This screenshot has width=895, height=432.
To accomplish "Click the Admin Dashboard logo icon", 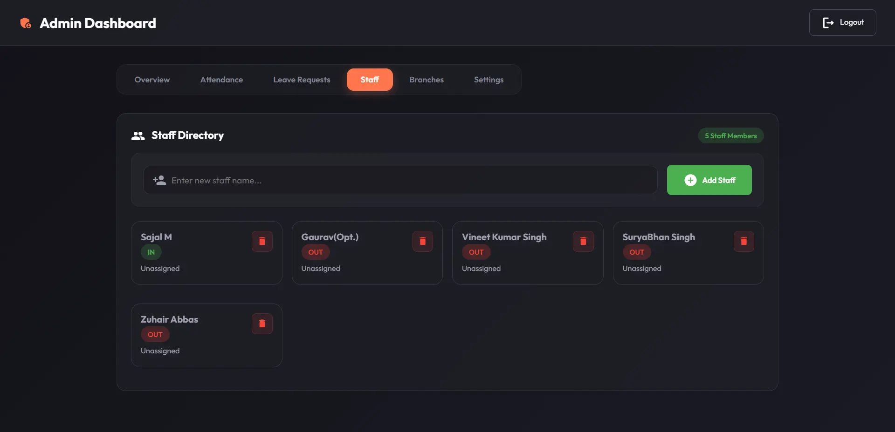I will pyautogui.click(x=26, y=23).
